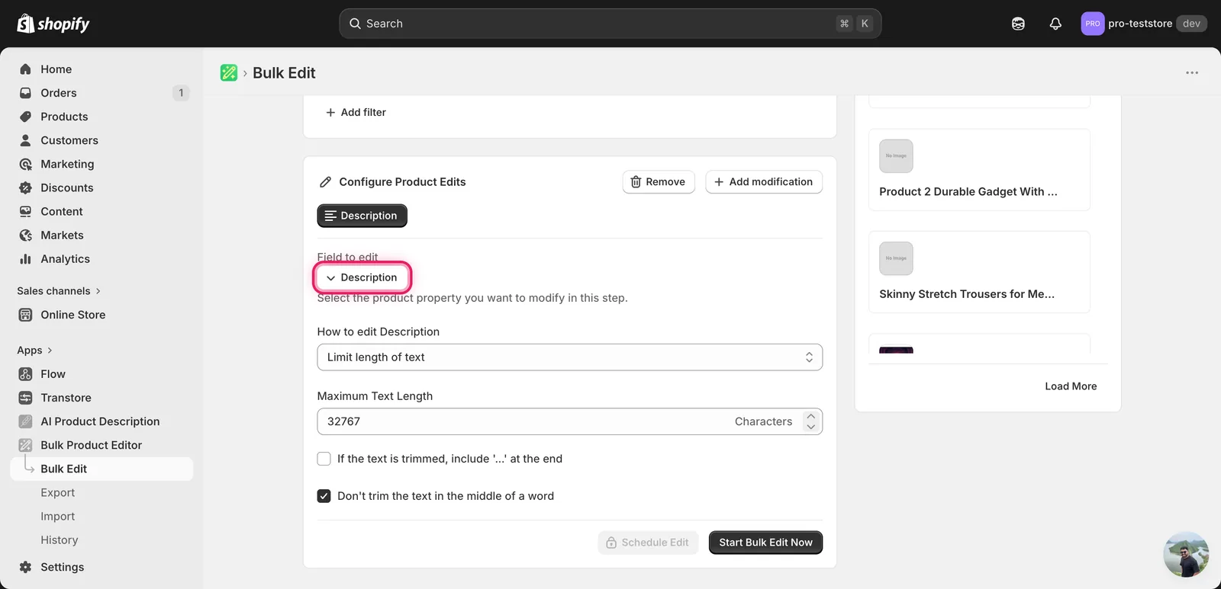
Task: Open Import in Bulk Product Editor
Action: click(58, 516)
